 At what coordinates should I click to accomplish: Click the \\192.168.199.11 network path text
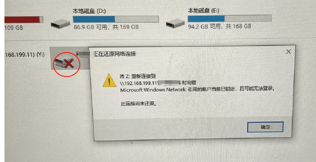point(139,83)
